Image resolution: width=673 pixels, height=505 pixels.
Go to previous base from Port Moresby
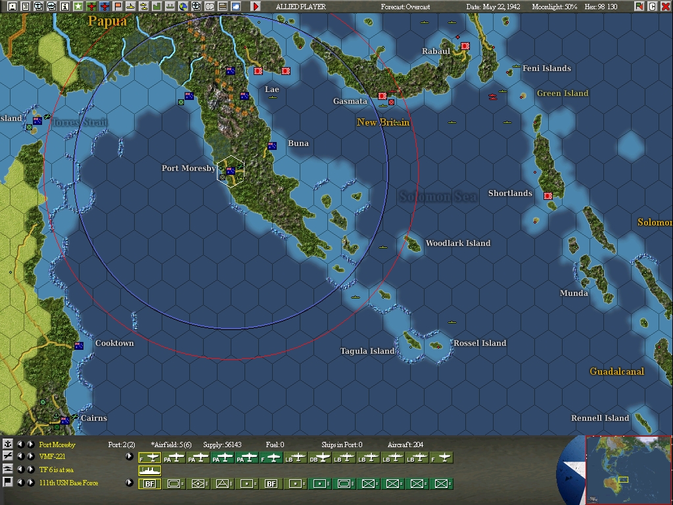coord(20,444)
